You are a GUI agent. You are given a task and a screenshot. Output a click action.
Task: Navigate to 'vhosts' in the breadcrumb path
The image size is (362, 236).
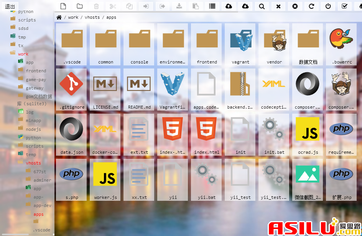click(x=92, y=17)
